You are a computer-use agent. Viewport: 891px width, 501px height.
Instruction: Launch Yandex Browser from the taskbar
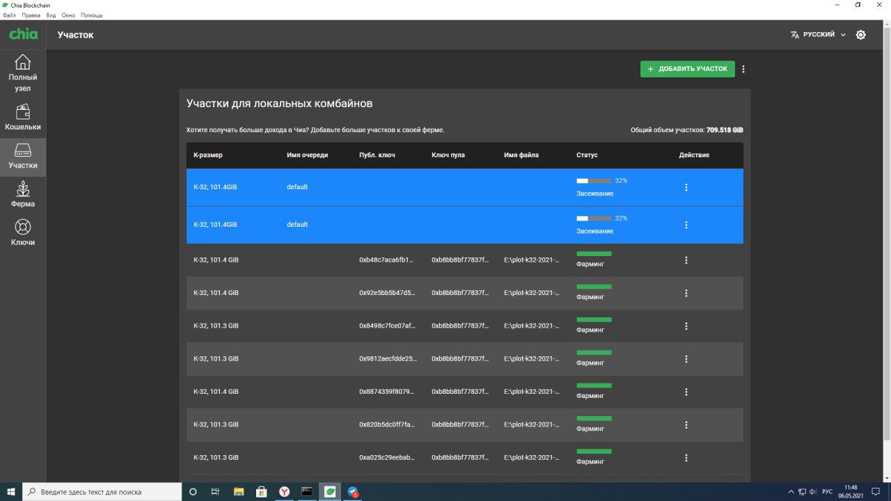[x=285, y=492]
